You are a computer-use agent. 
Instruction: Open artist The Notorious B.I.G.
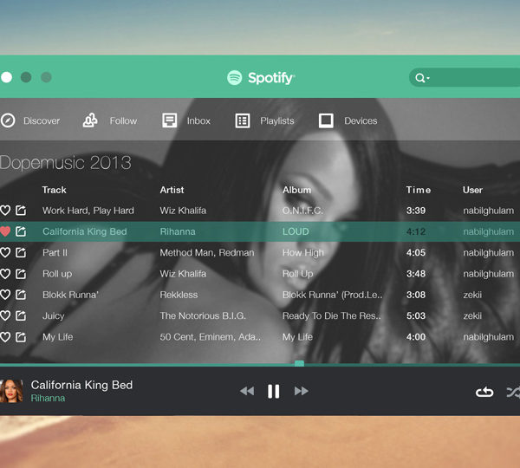tap(203, 315)
